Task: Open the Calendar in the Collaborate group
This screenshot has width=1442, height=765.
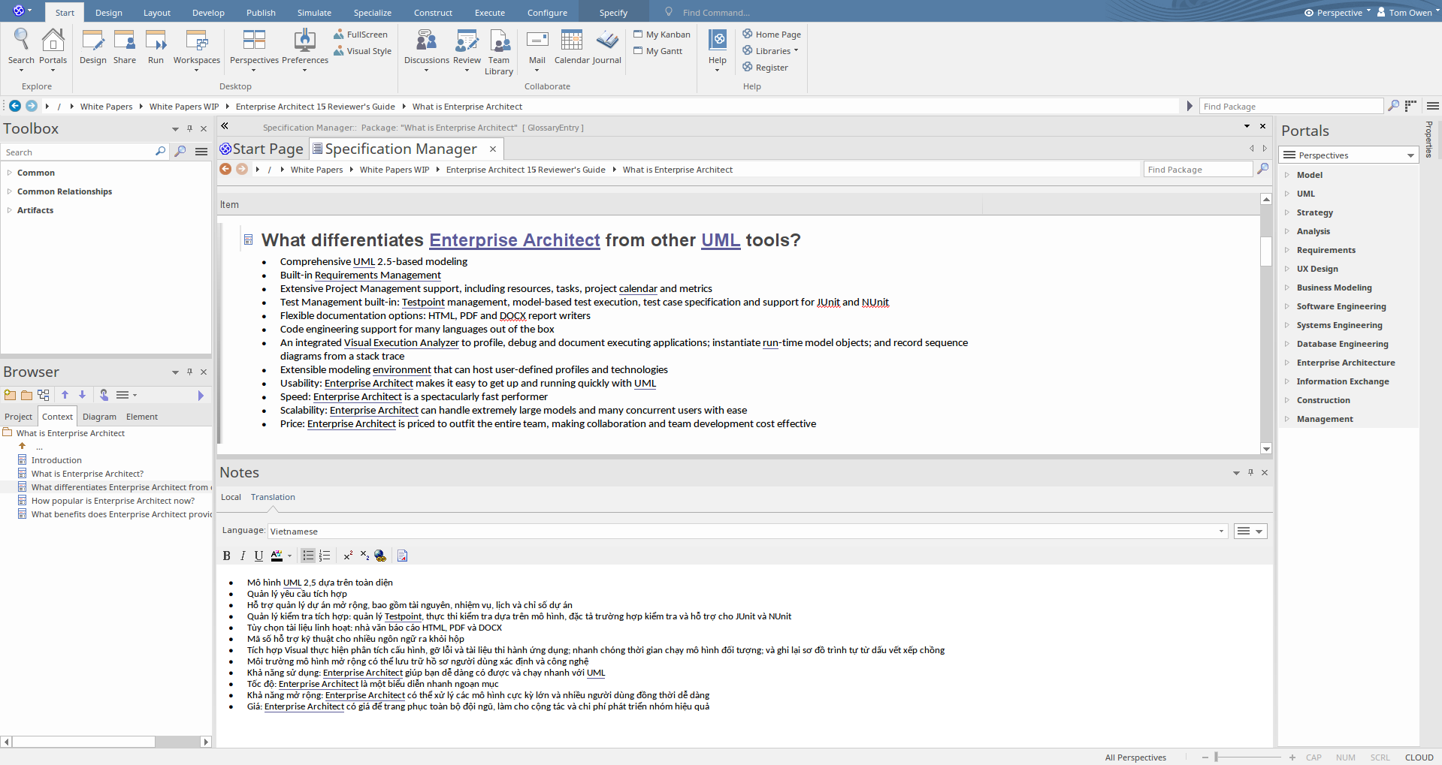Action: [571, 47]
